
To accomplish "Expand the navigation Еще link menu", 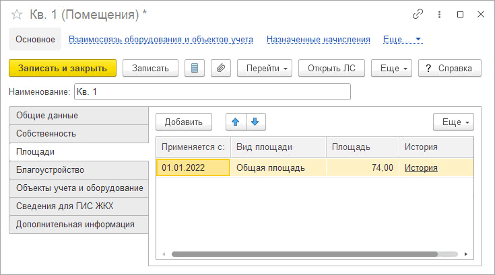I will click(x=403, y=40).
